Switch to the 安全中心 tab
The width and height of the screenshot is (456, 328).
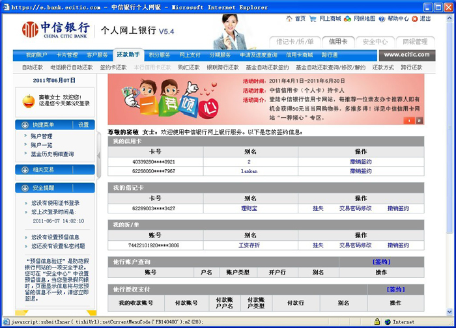(375, 42)
